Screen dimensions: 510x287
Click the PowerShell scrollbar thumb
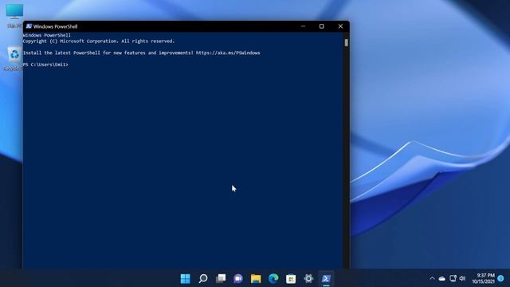(x=347, y=42)
